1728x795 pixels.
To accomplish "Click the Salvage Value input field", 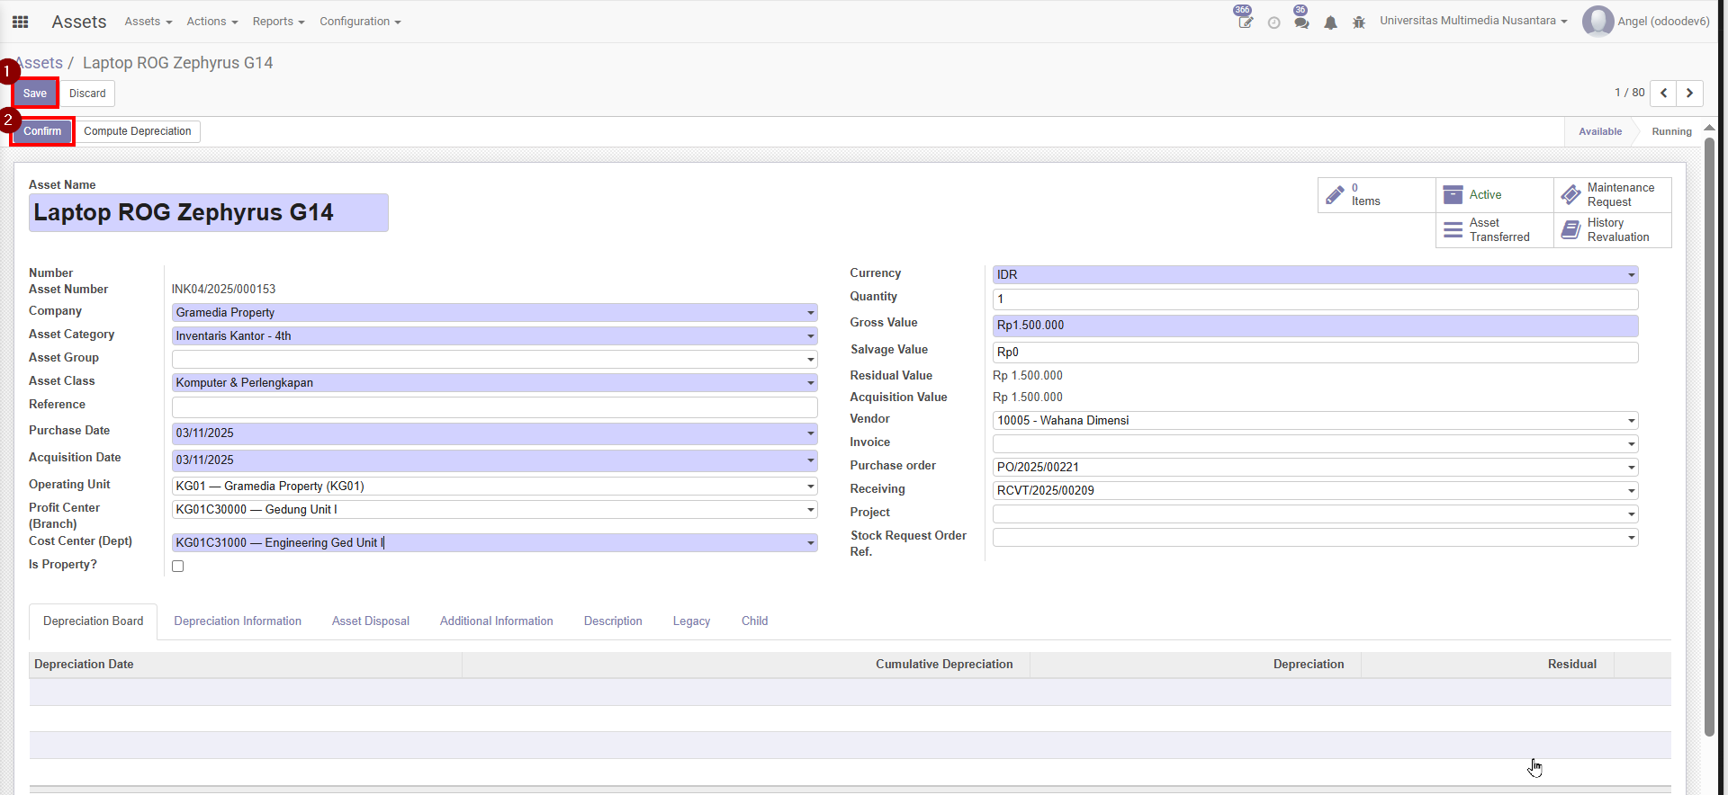I will click(1314, 353).
